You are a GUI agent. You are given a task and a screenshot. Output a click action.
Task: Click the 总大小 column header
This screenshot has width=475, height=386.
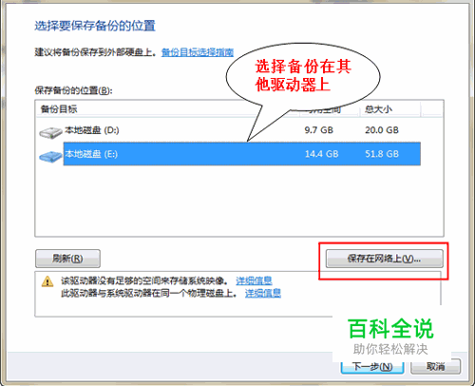(378, 109)
